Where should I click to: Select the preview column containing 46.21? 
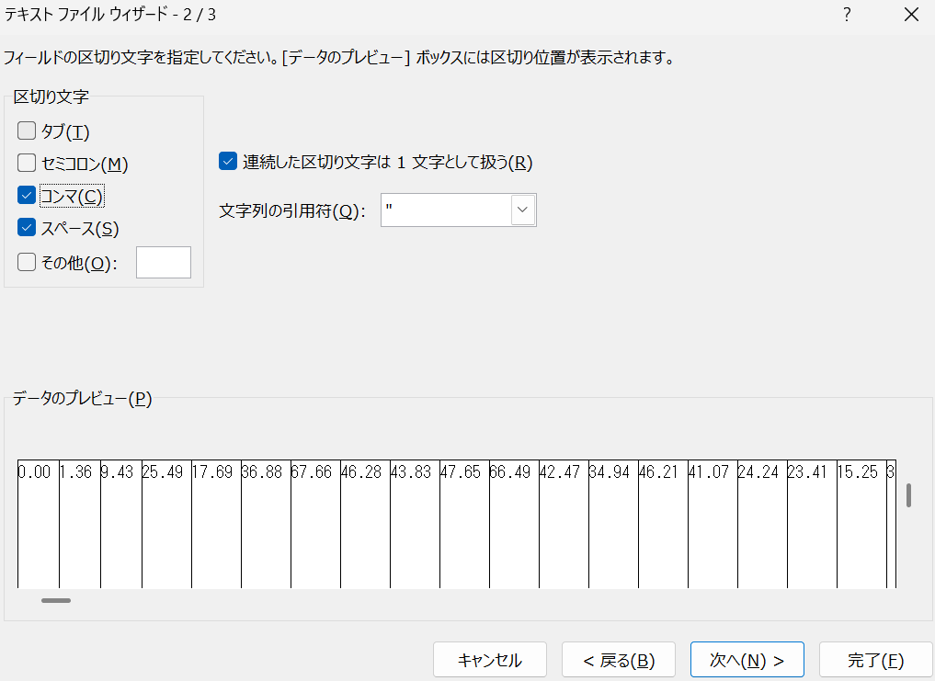pos(663,524)
